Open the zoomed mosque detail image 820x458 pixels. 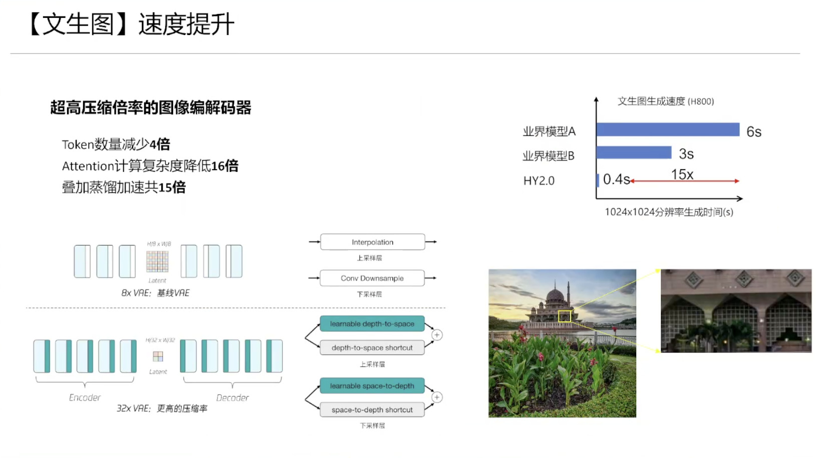point(736,311)
